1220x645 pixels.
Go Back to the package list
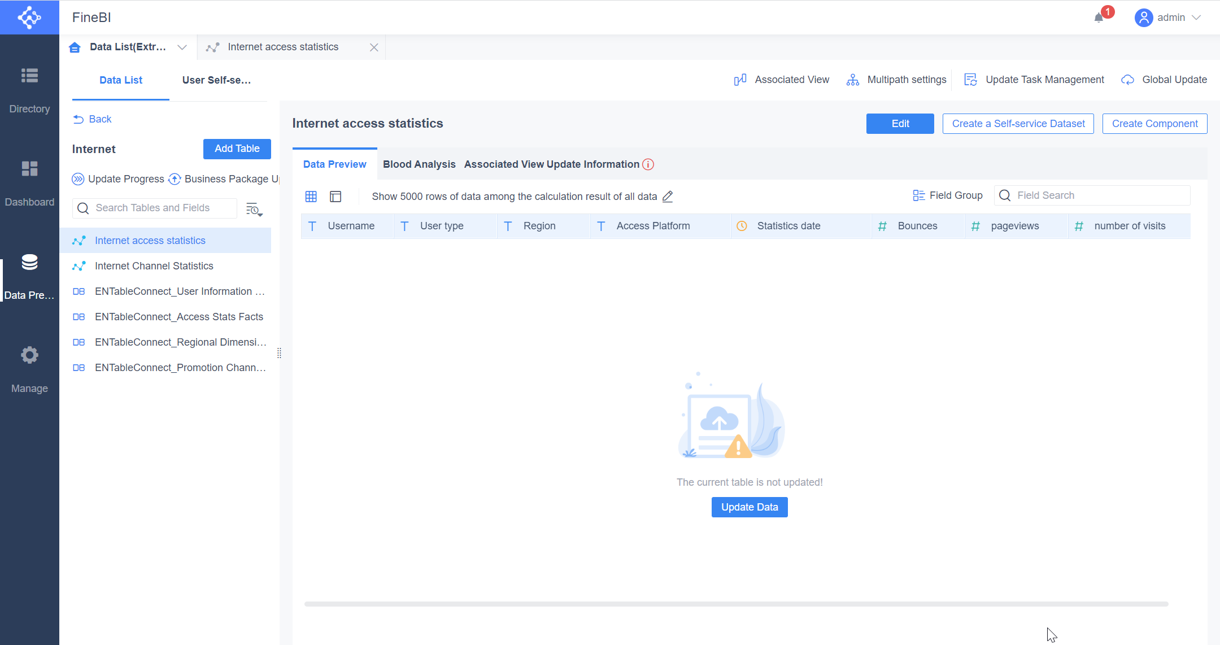pos(93,119)
